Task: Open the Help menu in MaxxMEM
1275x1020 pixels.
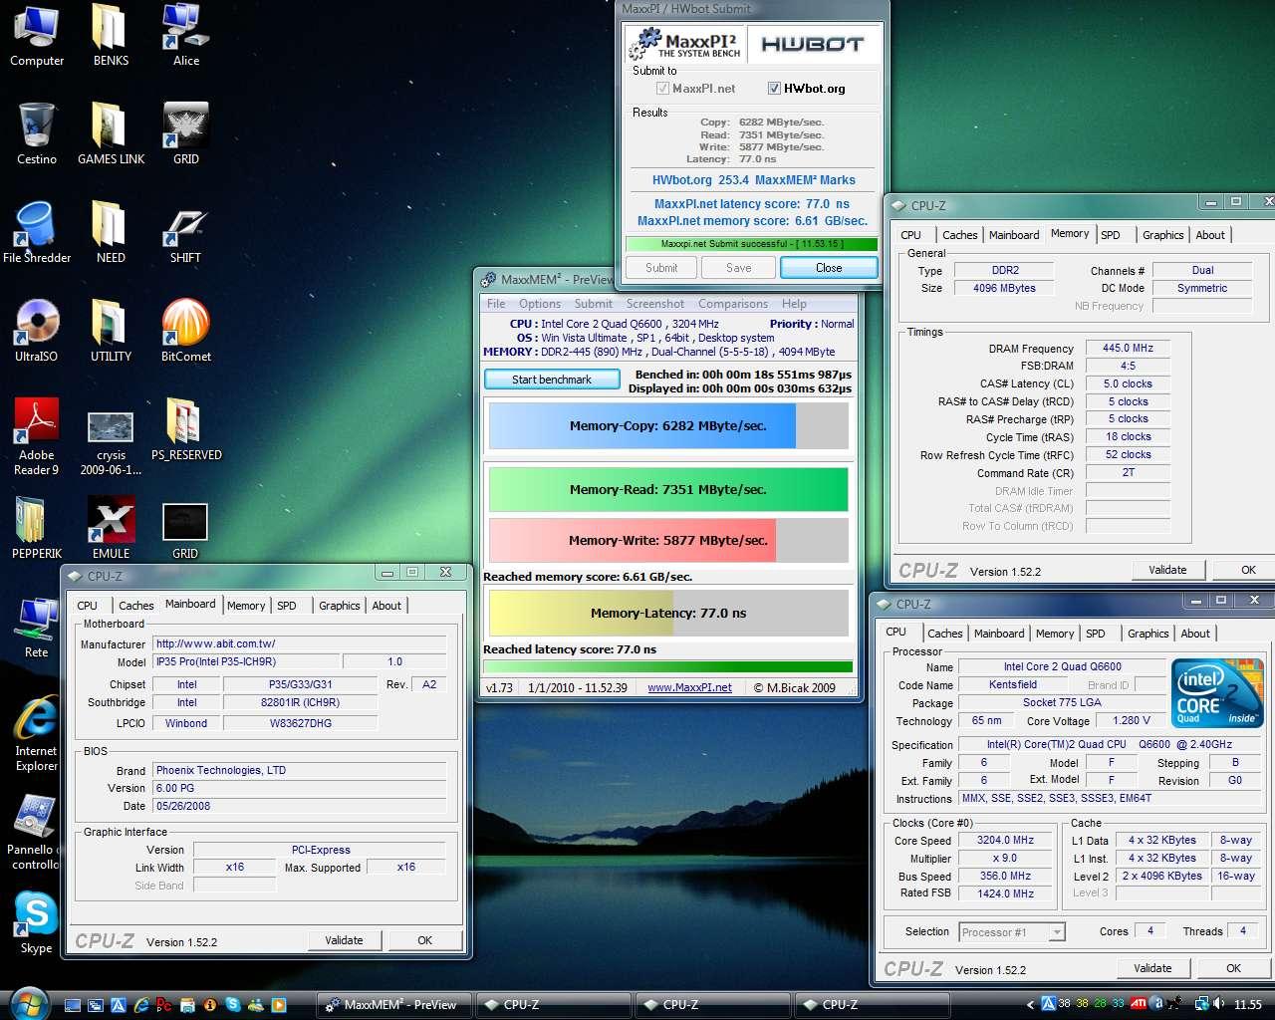Action: [x=795, y=304]
